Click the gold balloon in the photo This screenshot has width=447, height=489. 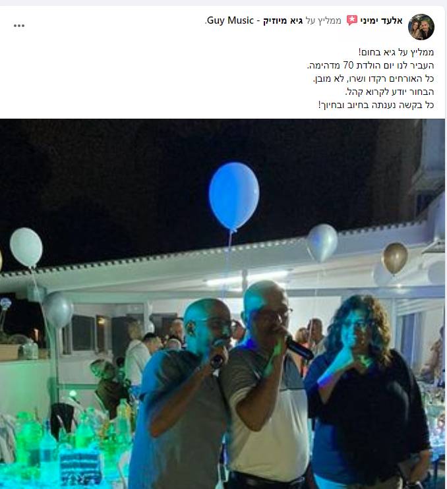[395, 258]
